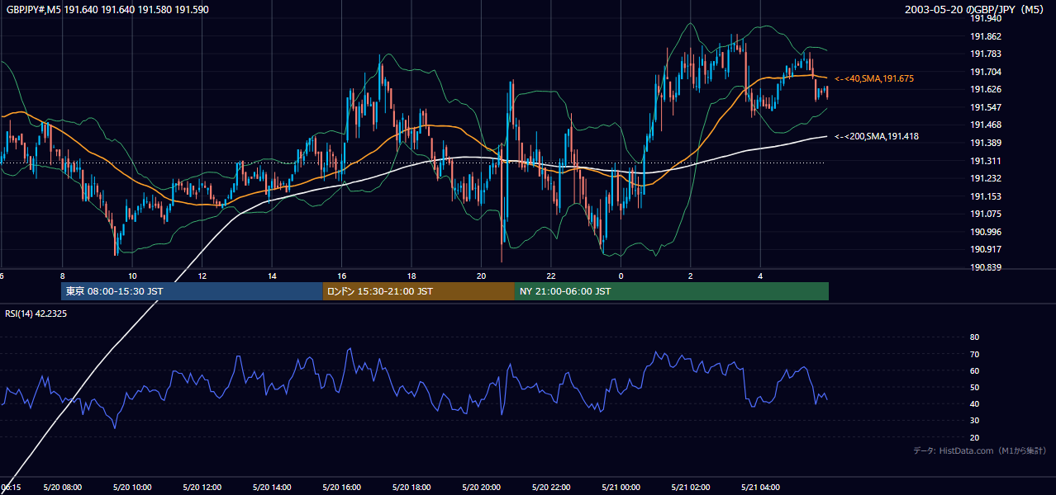The image size is (1056, 495).
Task: Click the 5/20 18:00 bottom time label
Action: (411, 488)
